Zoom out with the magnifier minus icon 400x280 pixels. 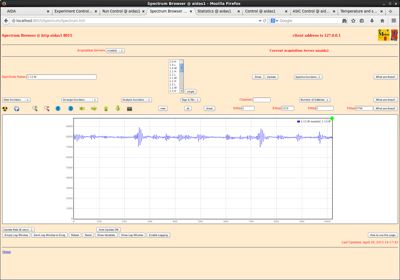tap(47, 108)
